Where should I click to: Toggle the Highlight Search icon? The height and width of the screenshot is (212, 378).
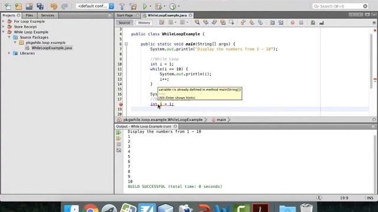pos(223,22)
